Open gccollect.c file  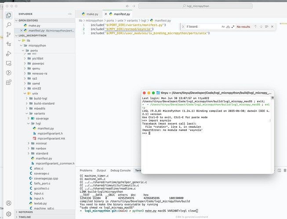45,188
